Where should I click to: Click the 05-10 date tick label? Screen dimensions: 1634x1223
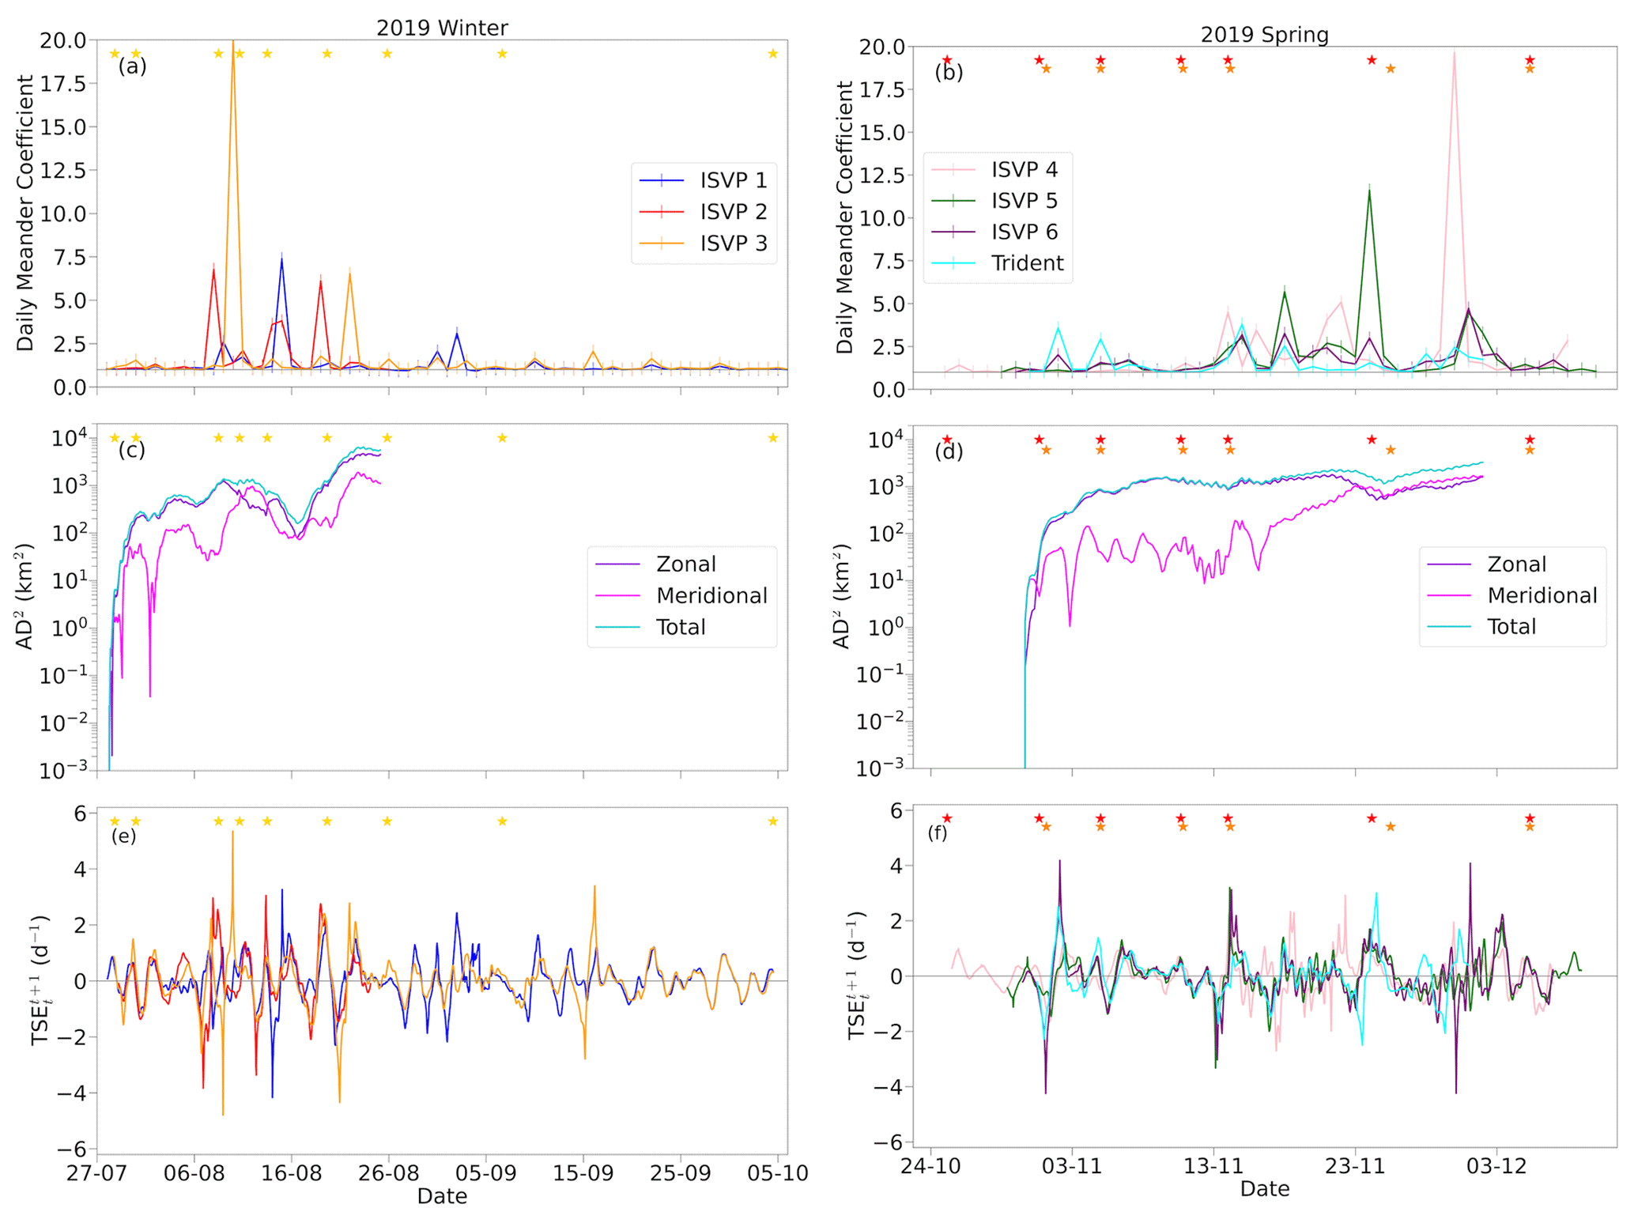[777, 1172]
